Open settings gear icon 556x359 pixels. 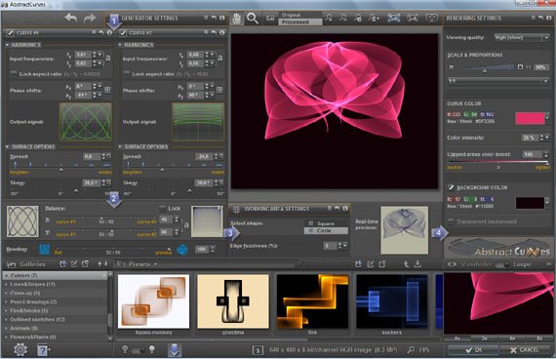click(20, 350)
